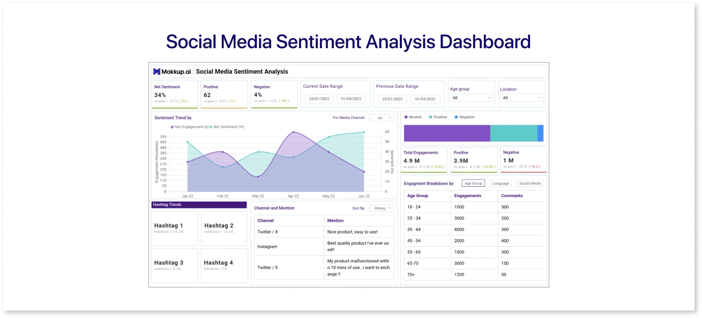Viewport: 702px width, 318px height.
Task: Click the Net Sentiment 34% card
Action: (175, 94)
